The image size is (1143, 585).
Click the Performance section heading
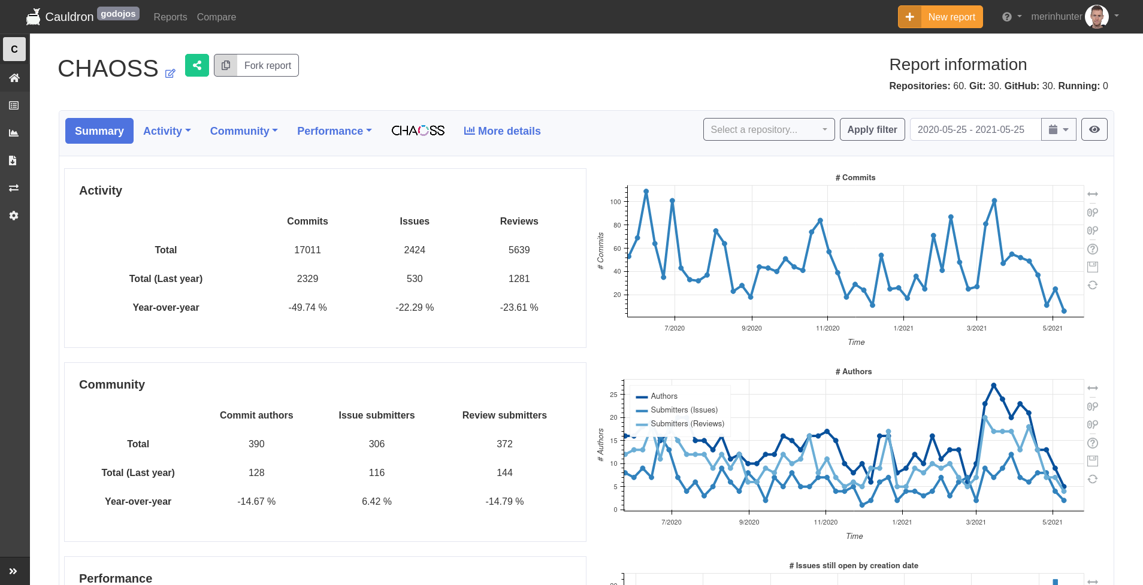(116, 578)
